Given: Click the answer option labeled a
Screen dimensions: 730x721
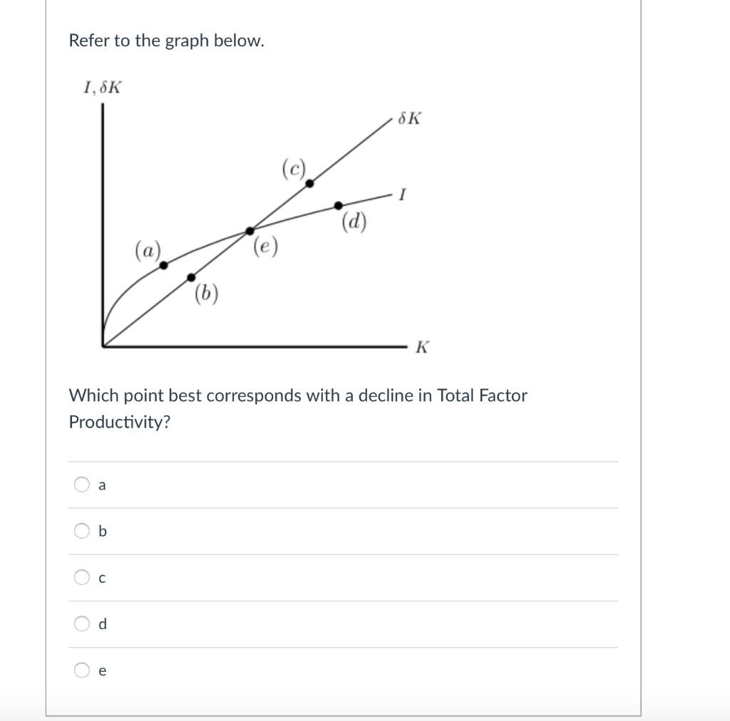Looking at the screenshot, I should tap(101, 484).
